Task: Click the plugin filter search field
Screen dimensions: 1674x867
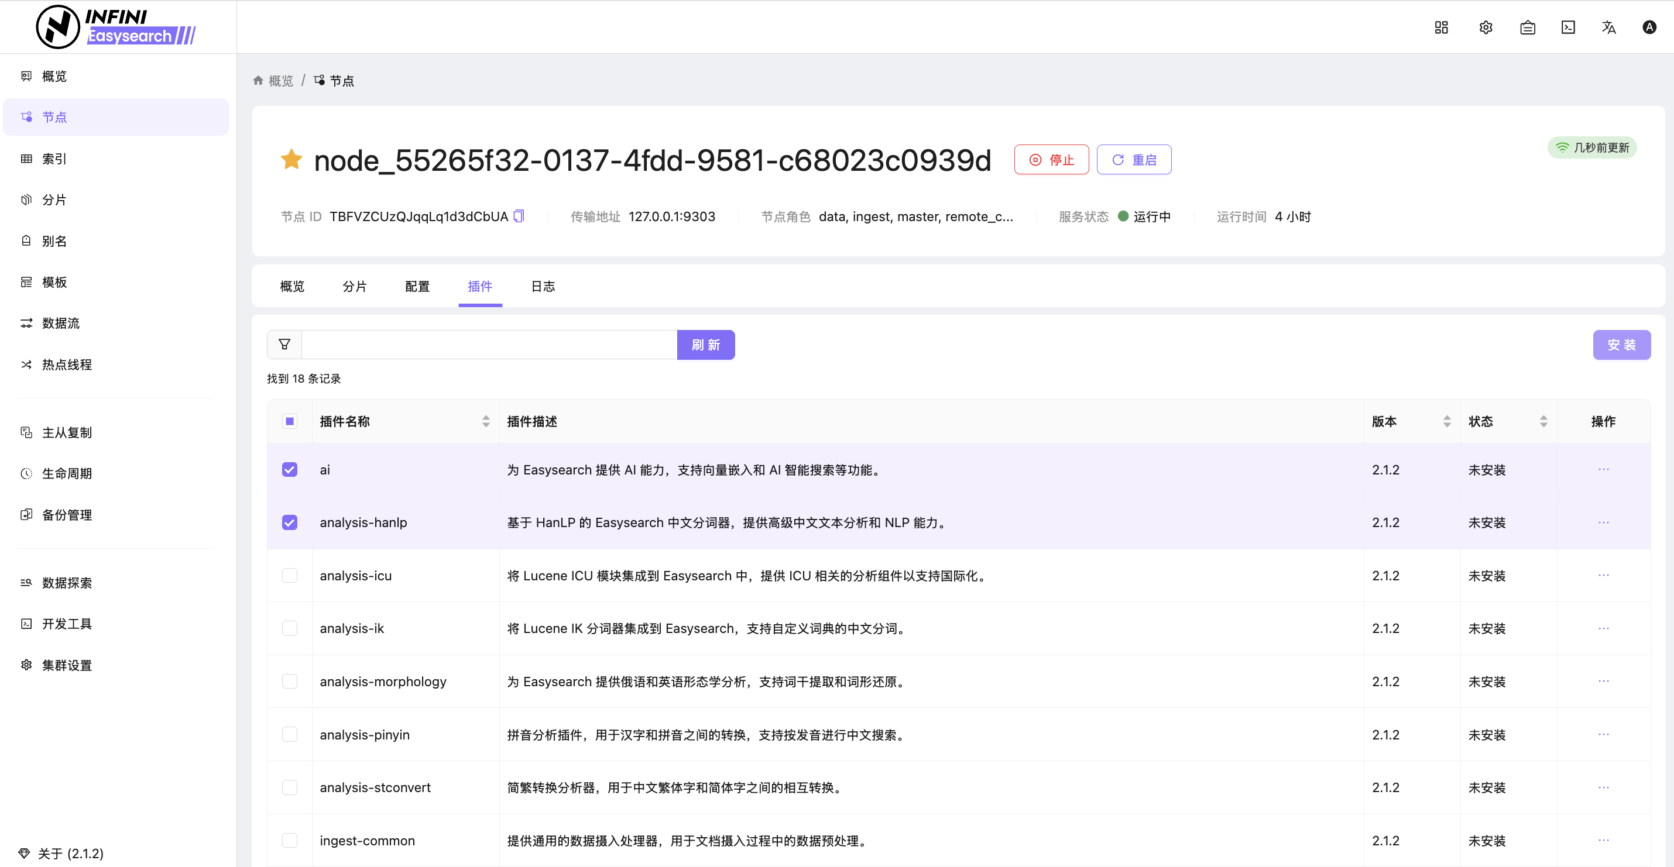Action: point(489,344)
